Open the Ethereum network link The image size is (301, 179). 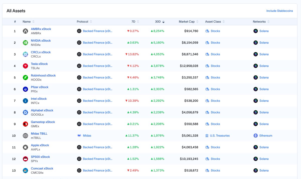coord(266,136)
